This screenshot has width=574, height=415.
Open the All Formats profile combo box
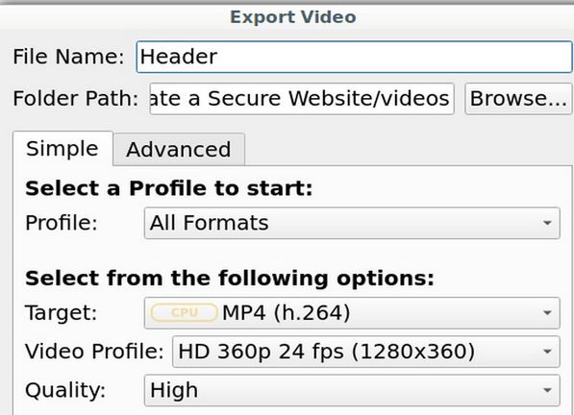[352, 223]
